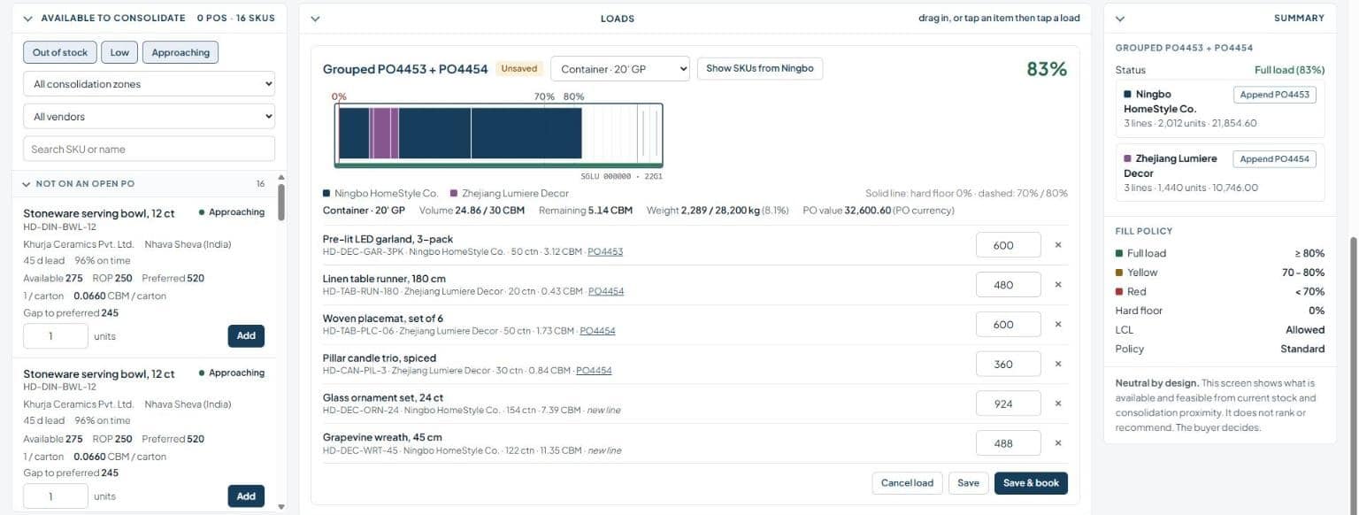The width and height of the screenshot is (1359, 515).
Task: Click the 70% marker on fill bar
Action: (544, 96)
